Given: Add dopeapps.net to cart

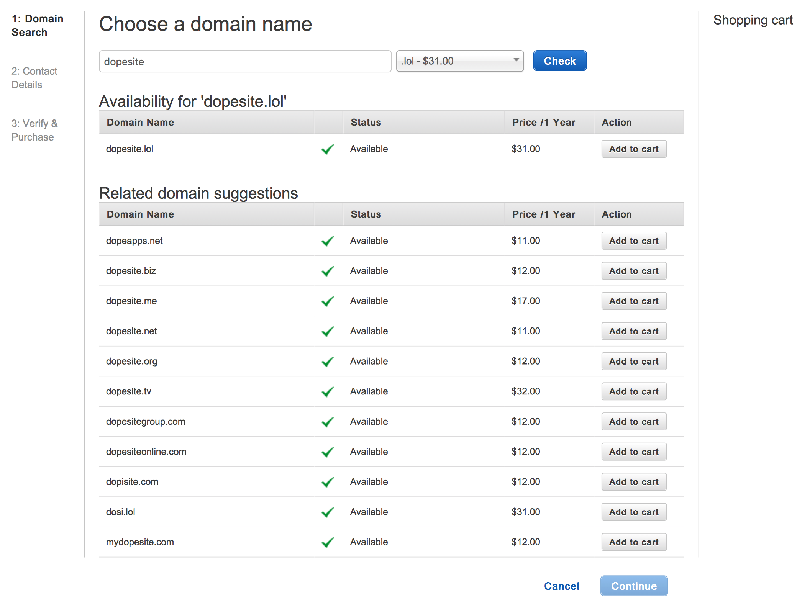Looking at the screenshot, I should coord(634,241).
